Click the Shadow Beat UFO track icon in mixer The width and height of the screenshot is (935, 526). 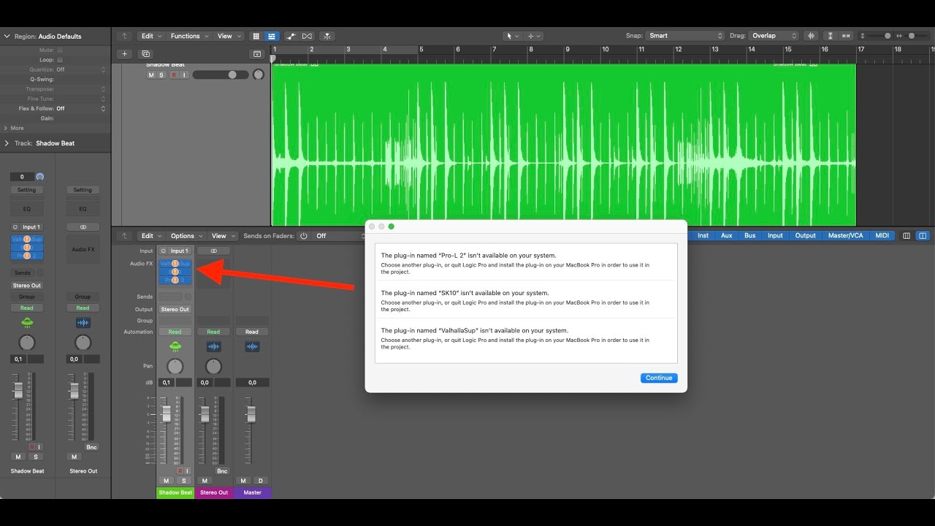(x=175, y=346)
